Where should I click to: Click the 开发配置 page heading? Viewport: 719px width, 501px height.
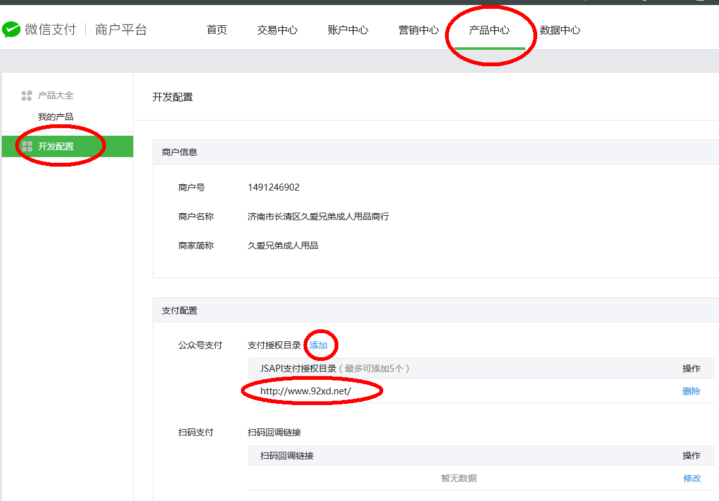tap(172, 97)
